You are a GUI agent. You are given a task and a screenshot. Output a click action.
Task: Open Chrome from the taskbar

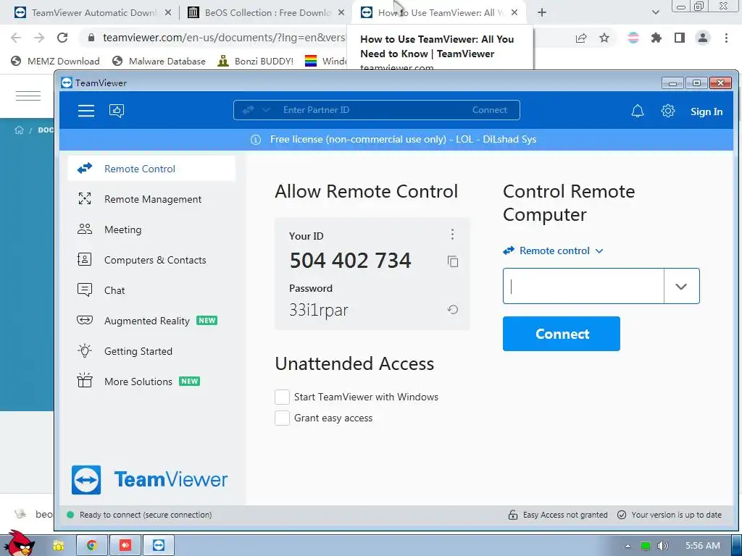coord(92,545)
